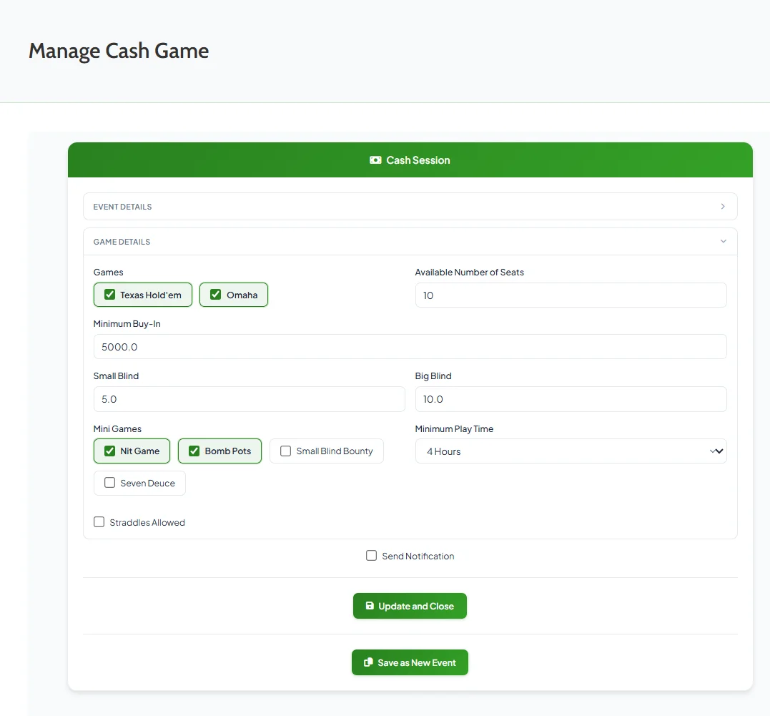This screenshot has height=716, width=770.
Task: Click the EVENT DETAILS section title
Action: 122,207
